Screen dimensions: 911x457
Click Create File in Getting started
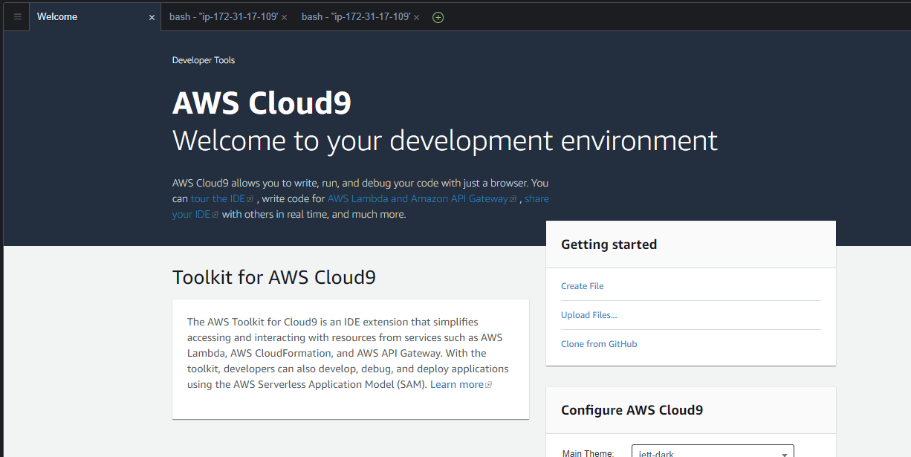click(583, 286)
